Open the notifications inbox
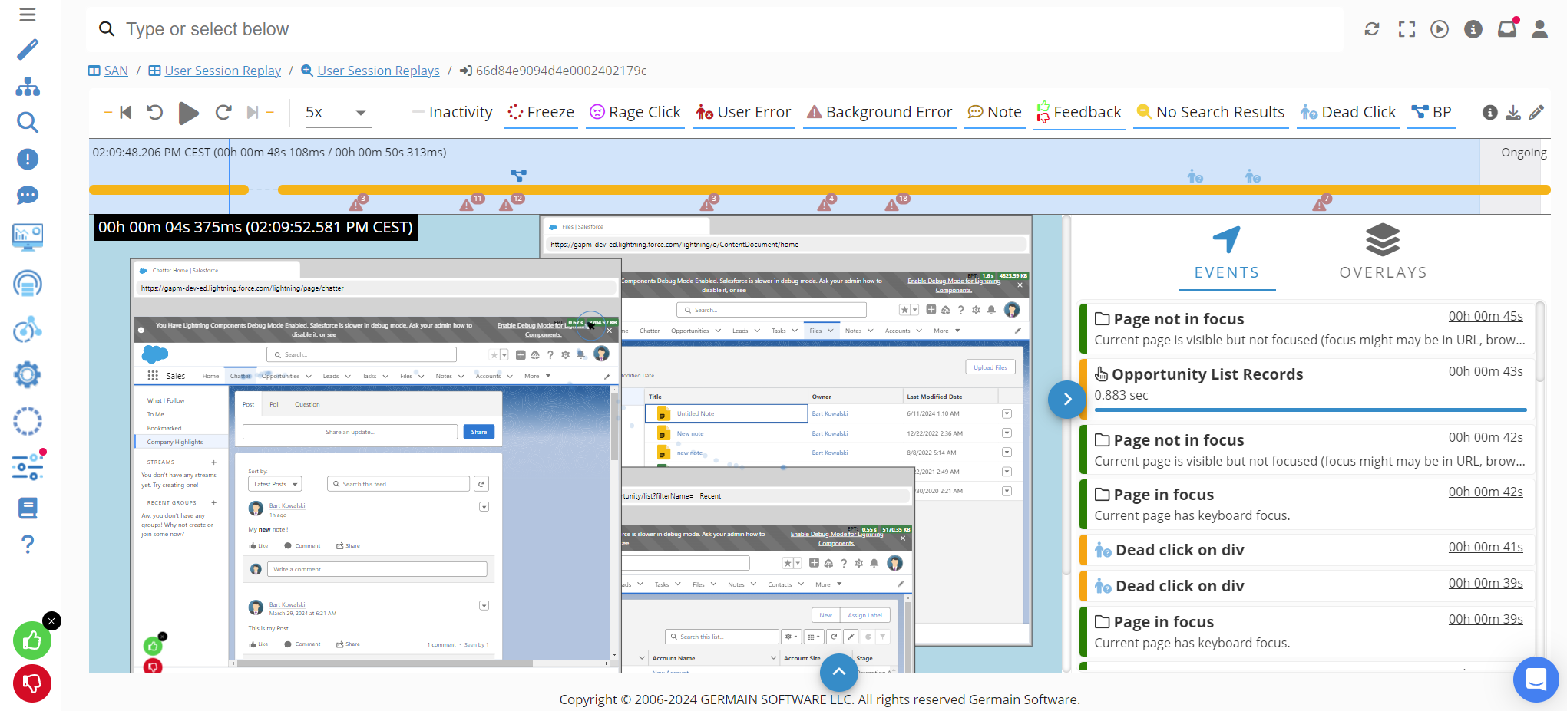 click(1506, 28)
